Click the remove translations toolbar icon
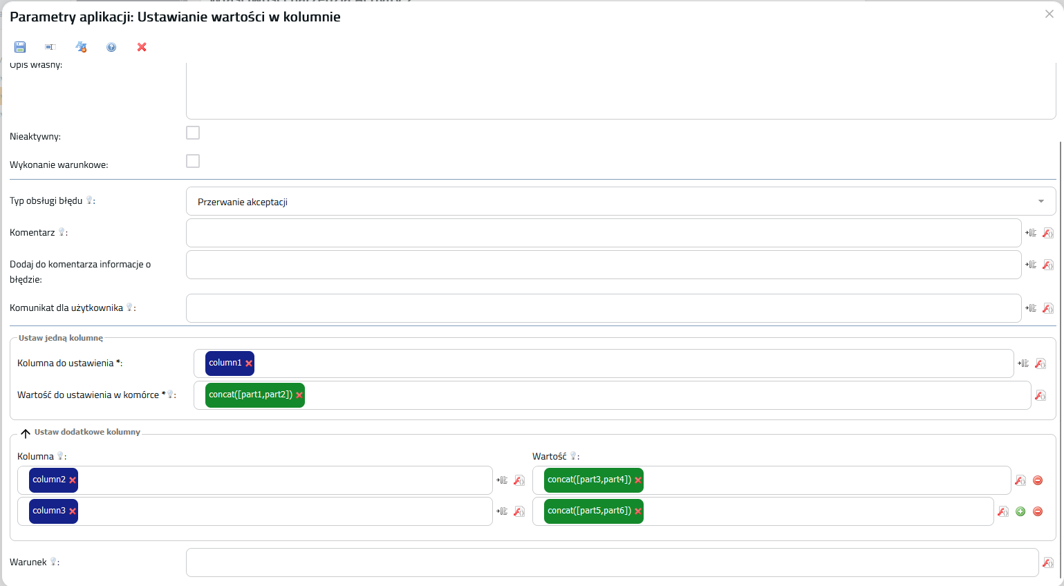The width and height of the screenshot is (1064, 586). (x=81, y=47)
